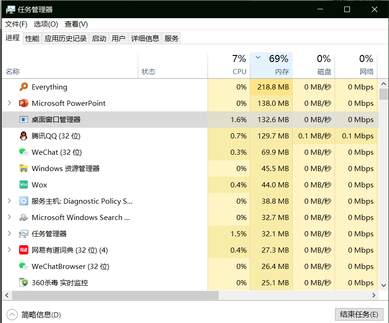This screenshot has height=323, width=389.
Task: Click the vertical scrollbar down arrow
Action: [383, 285]
